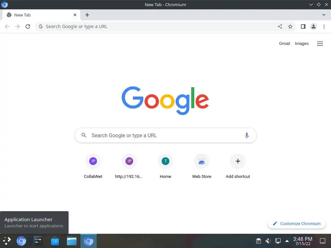331x248 pixels.
Task: Open the Discover software store taskbar icon
Action: (55, 241)
